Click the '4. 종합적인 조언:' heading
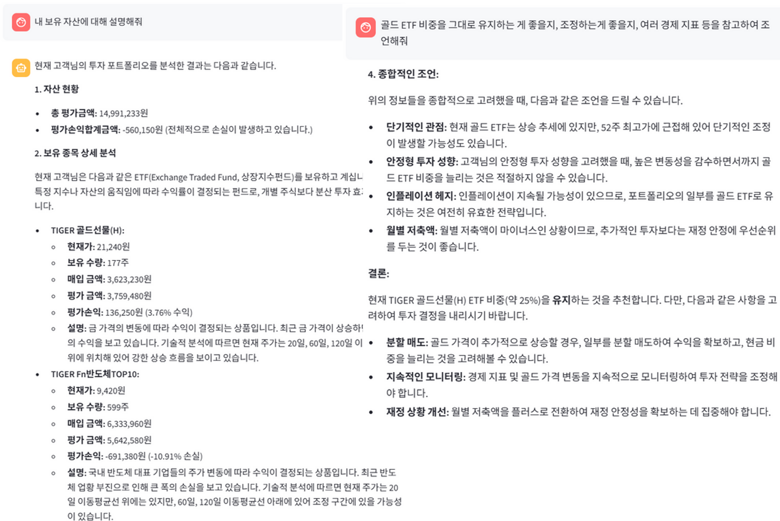The height and width of the screenshot is (521, 780). pyautogui.click(x=403, y=74)
